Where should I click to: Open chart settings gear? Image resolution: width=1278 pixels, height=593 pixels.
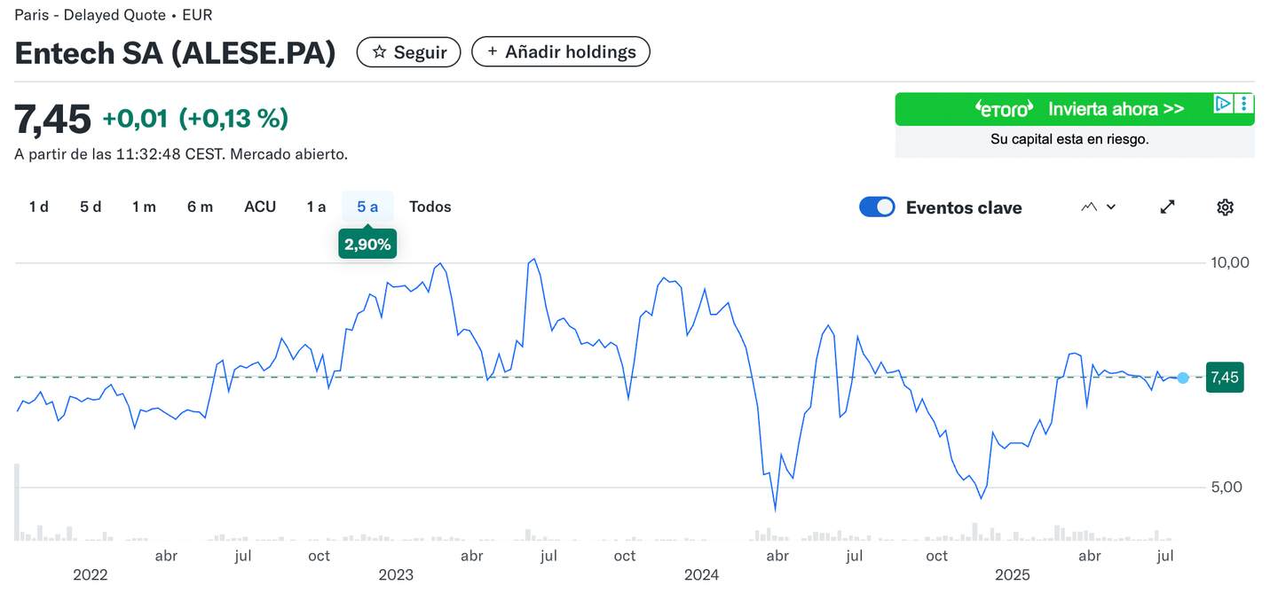coord(1225,207)
